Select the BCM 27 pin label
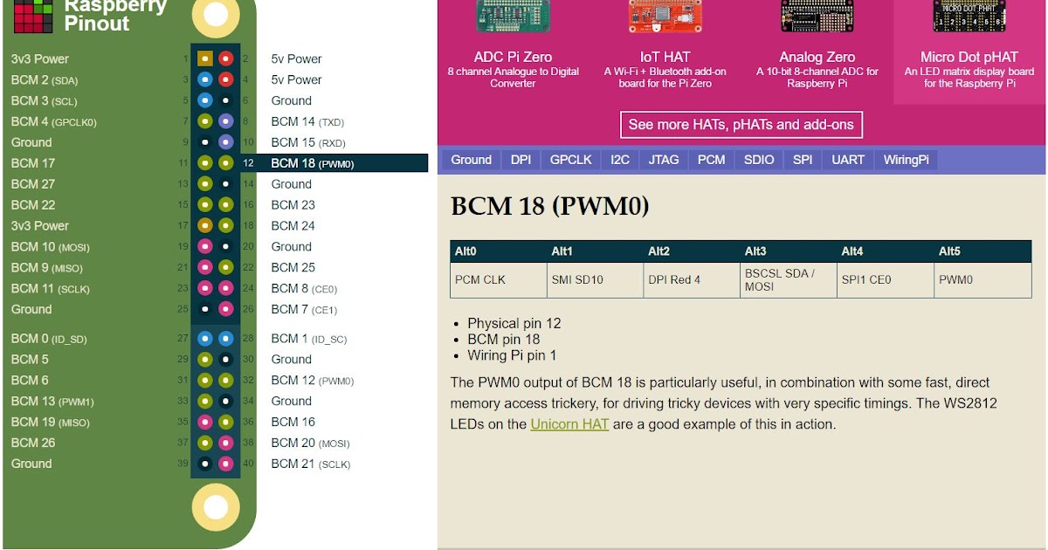 point(33,184)
